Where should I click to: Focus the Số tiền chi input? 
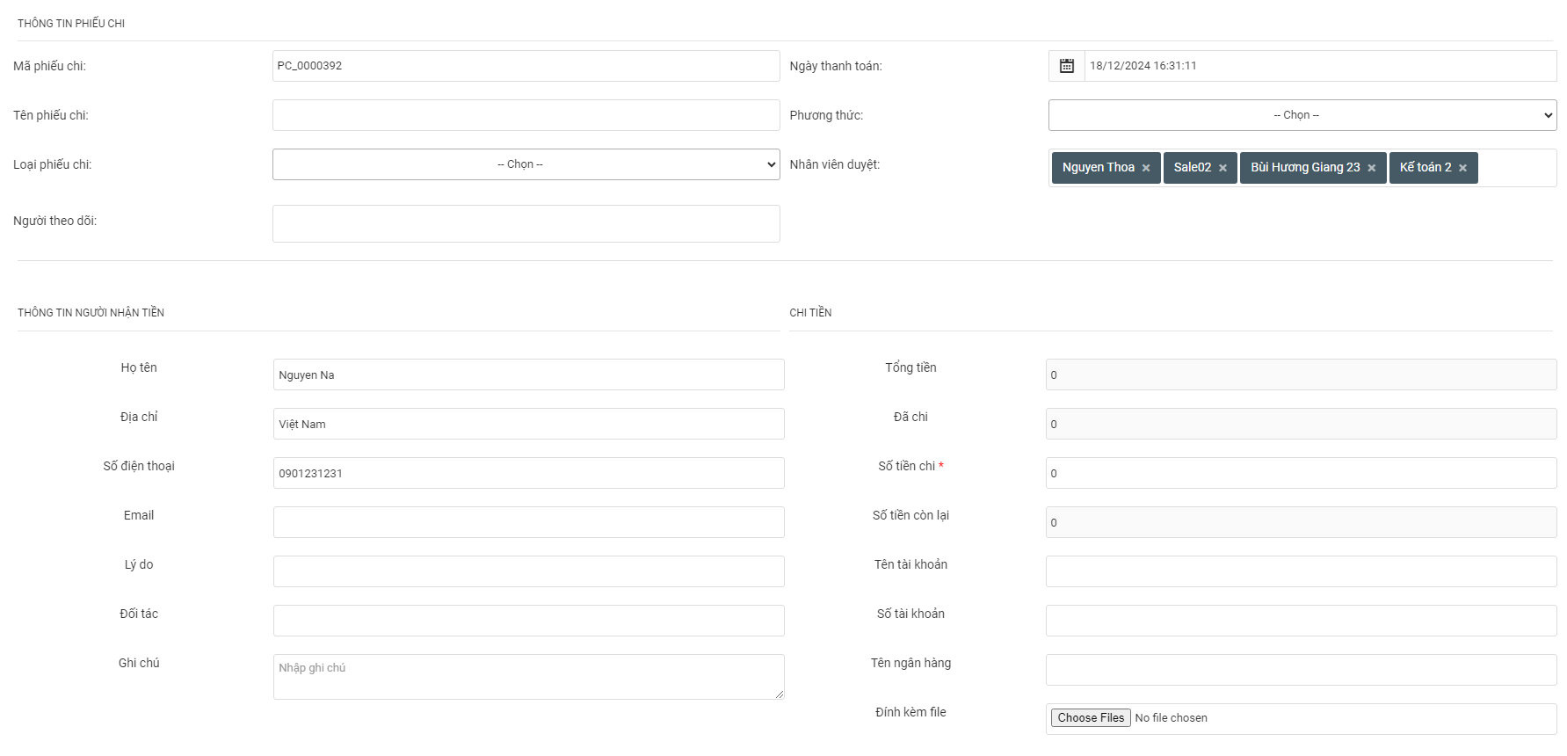pyautogui.click(x=1301, y=473)
